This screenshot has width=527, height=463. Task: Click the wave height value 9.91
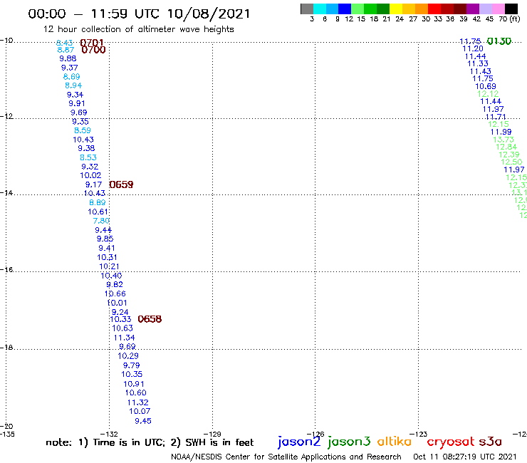(x=77, y=103)
